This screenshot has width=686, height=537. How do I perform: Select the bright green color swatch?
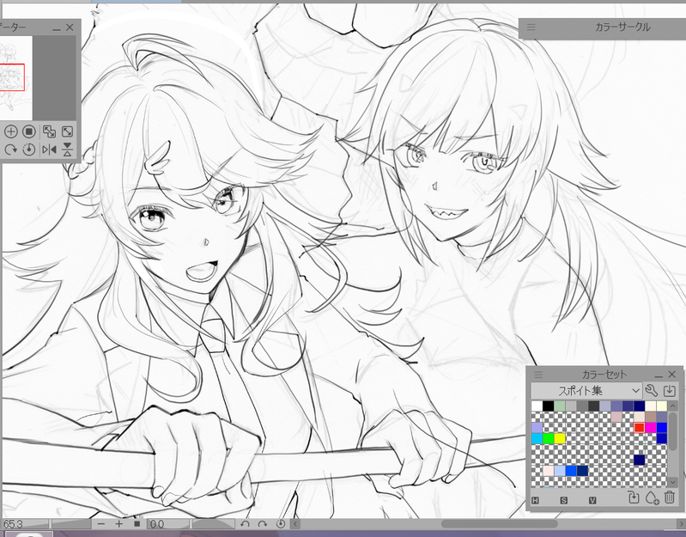click(x=548, y=438)
